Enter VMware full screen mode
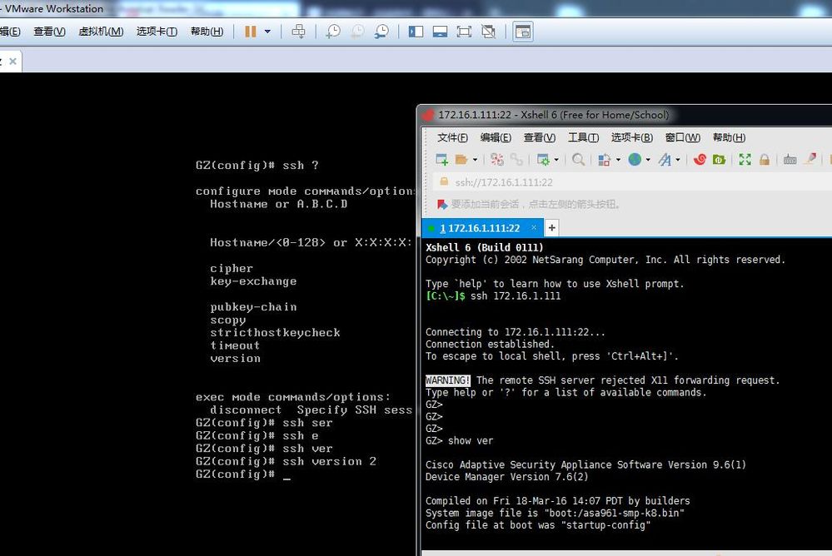This screenshot has width=832, height=556. coord(464,32)
